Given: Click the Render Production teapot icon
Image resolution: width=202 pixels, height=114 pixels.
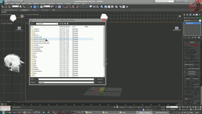Looking at the screenshot, I should click(127, 7).
